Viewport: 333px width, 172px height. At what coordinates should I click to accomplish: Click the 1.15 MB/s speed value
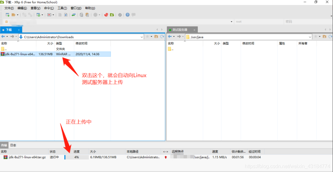point(220,157)
